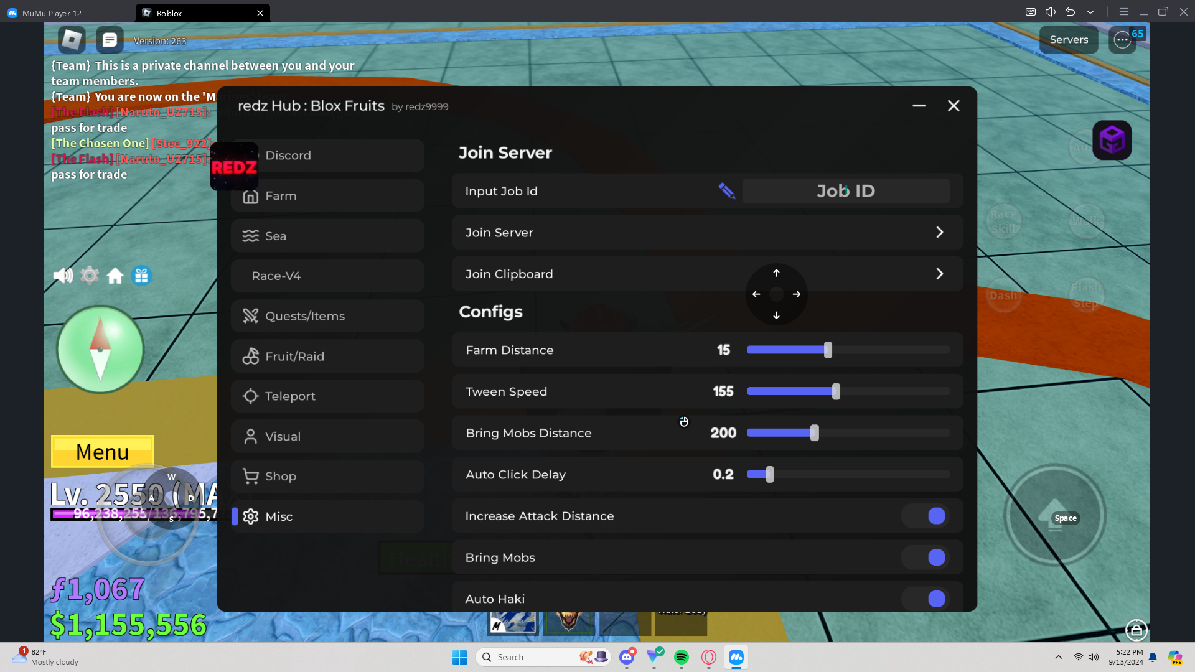
Task: Open the three-dots more menu with the 65 badge
Action: point(1122,40)
